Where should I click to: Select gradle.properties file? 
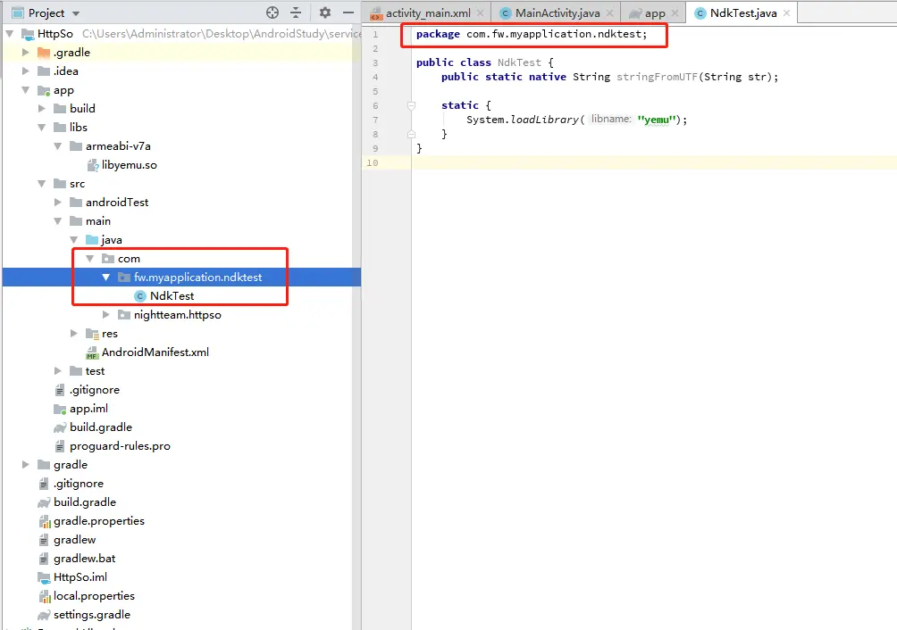click(99, 521)
